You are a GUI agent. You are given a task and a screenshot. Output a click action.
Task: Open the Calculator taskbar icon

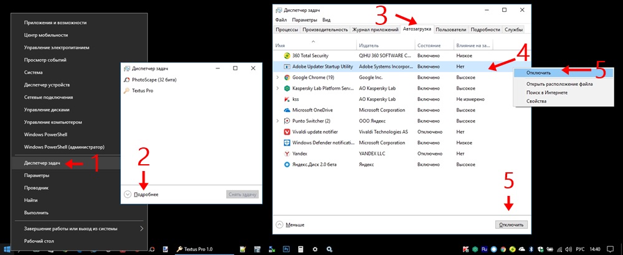coord(300,249)
